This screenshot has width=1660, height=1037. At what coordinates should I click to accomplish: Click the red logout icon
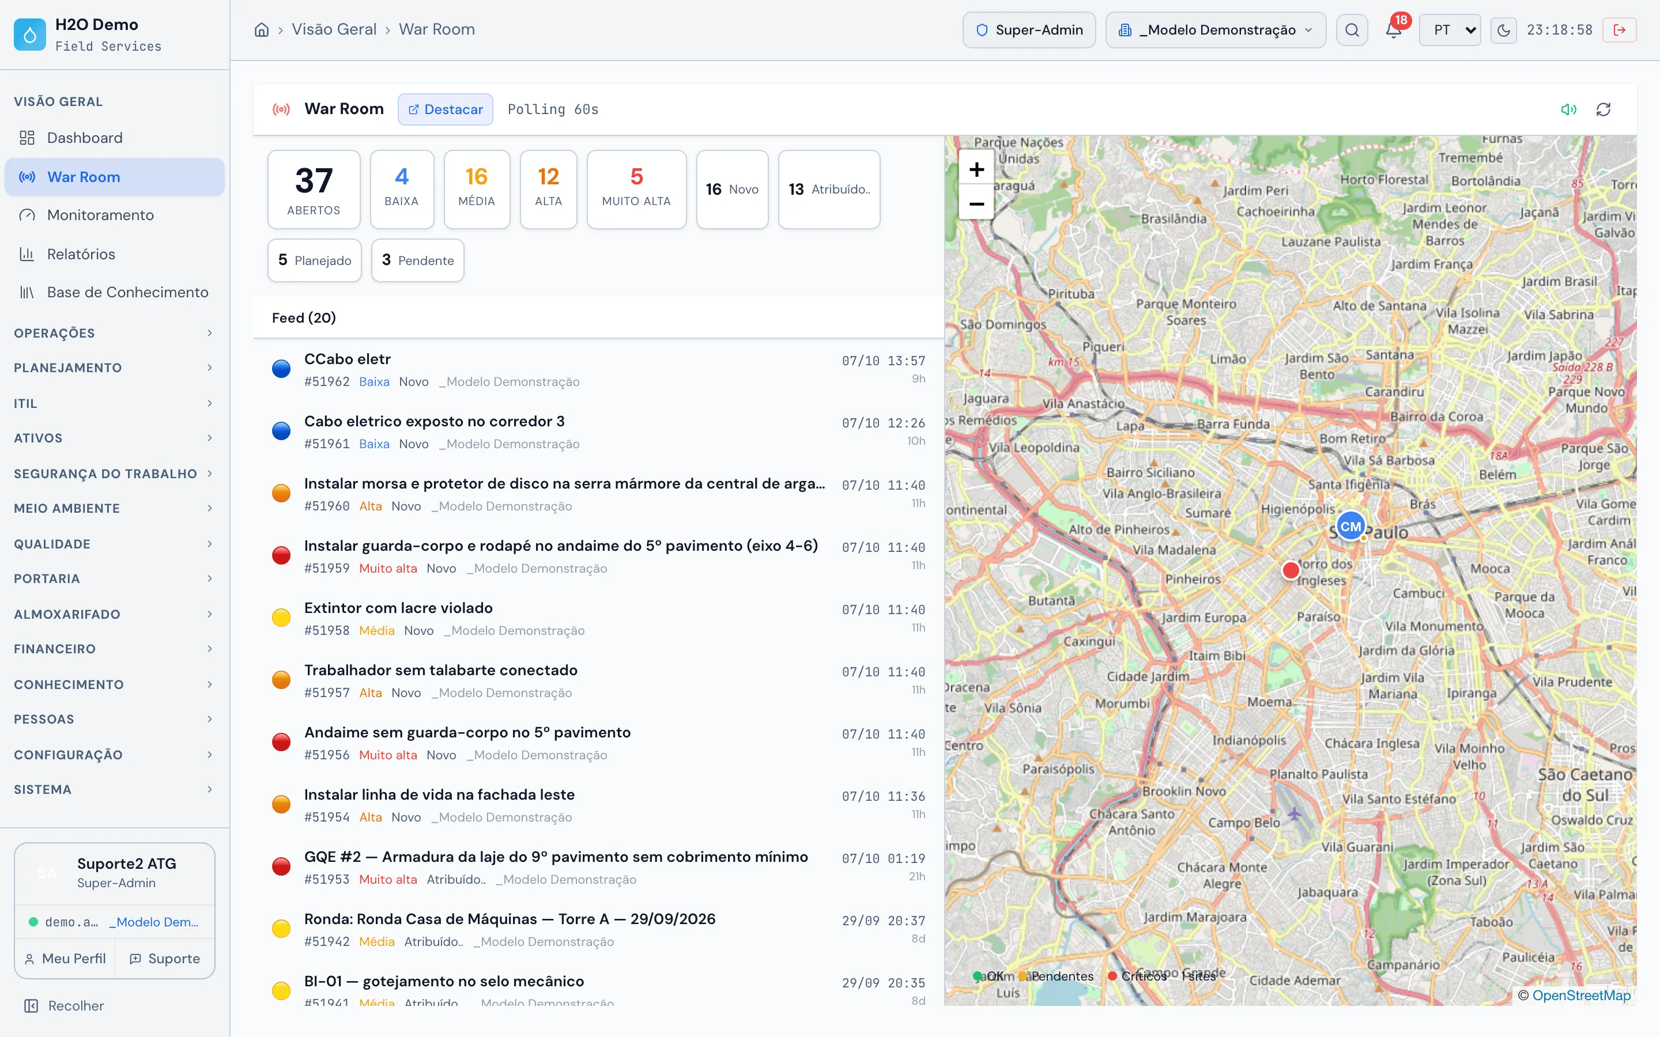point(1620,30)
